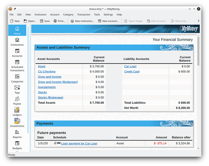Switch to the Investments view

[17, 123]
